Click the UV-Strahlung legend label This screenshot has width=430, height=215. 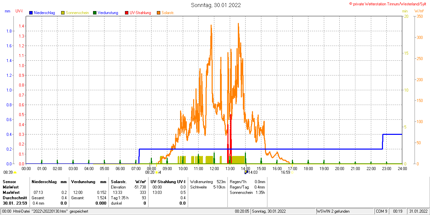point(140,13)
